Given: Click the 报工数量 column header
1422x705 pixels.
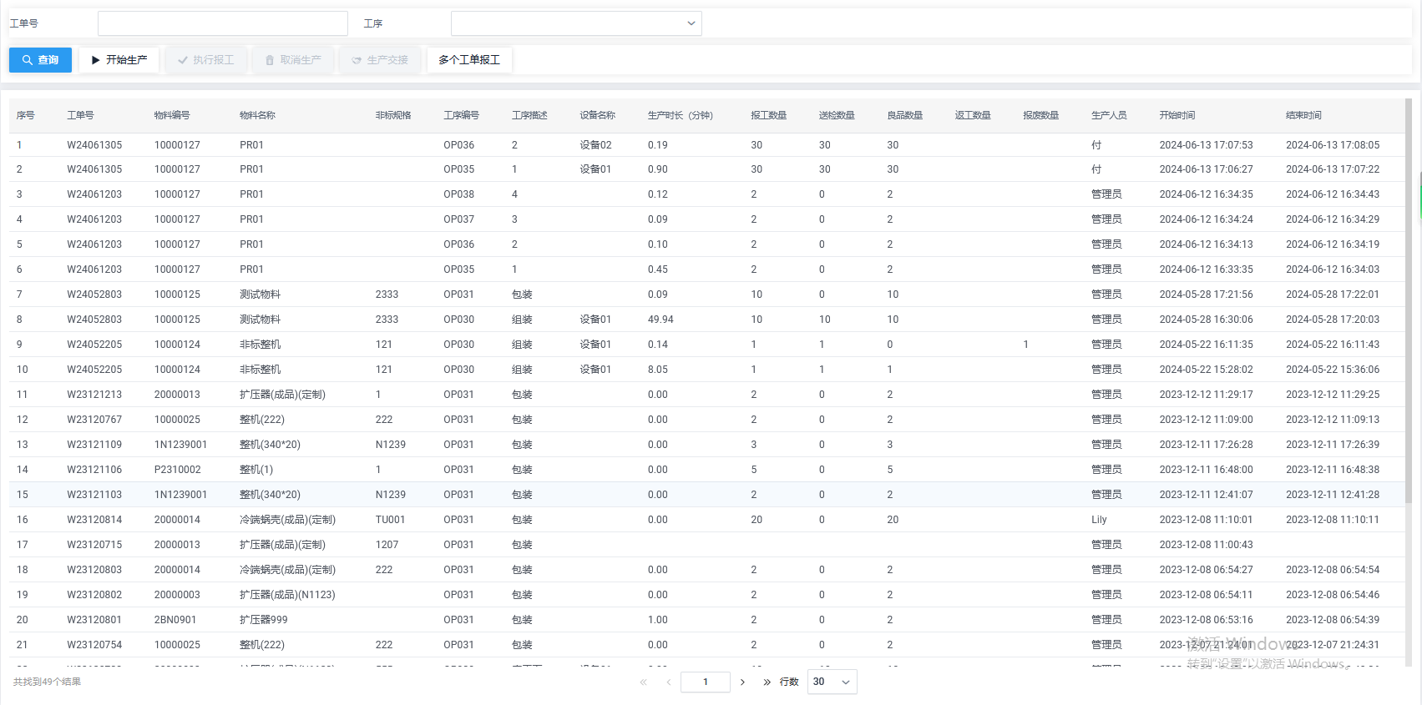Looking at the screenshot, I should click(x=768, y=115).
